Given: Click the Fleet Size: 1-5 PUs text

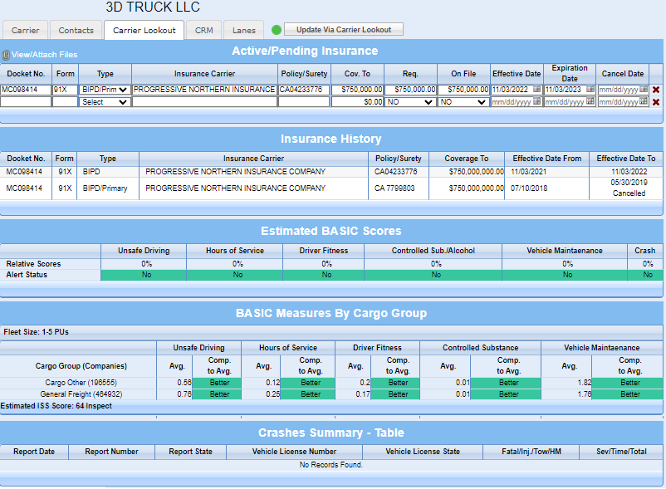Looking at the screenshot, I should 36,332.
